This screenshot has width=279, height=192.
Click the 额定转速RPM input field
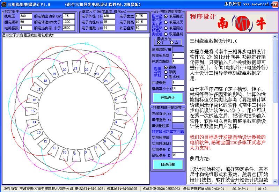click(69, 22)
